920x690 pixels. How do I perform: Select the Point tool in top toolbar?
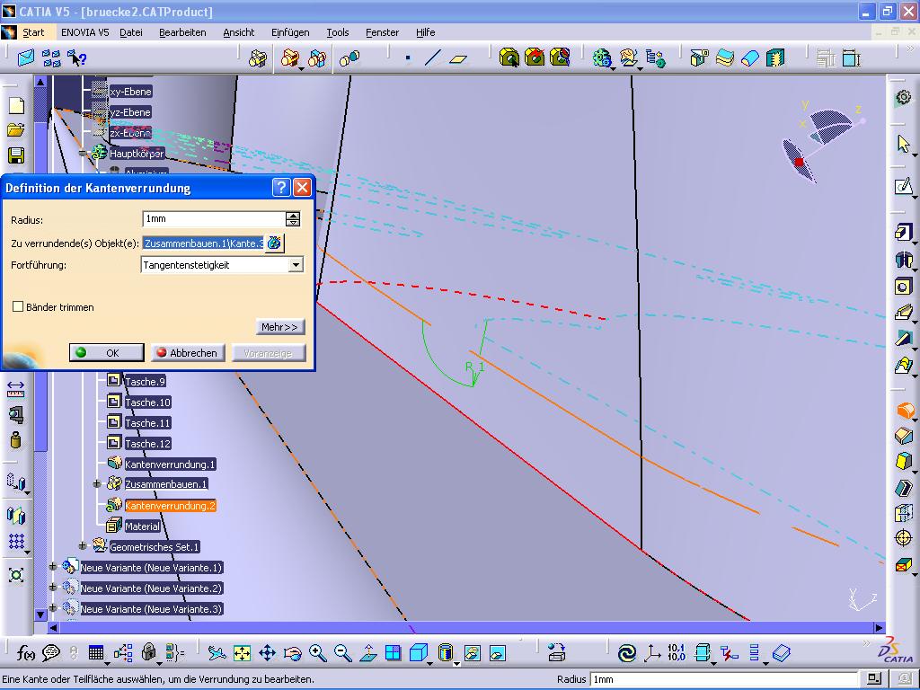click(408, 58)
